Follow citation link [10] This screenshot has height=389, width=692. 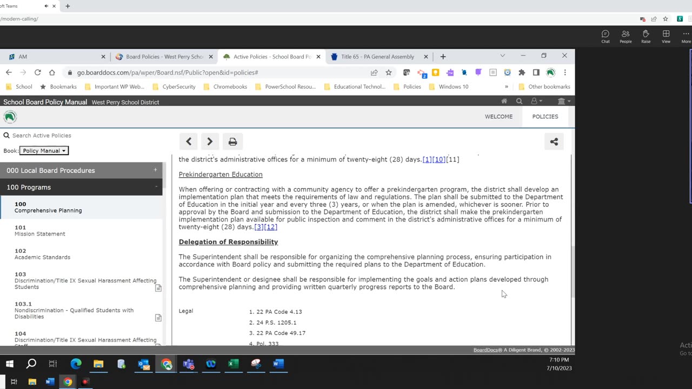click(439, 159)
